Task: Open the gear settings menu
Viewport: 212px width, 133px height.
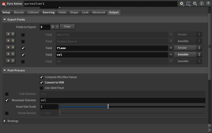Action: pos(182,4)
